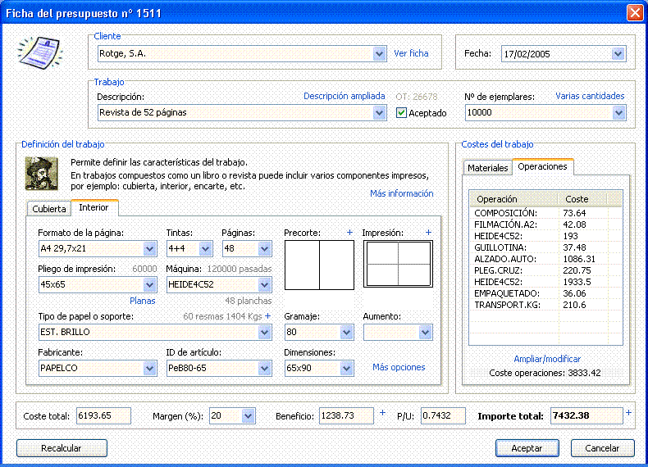Click the Beneficio value field

346,416
